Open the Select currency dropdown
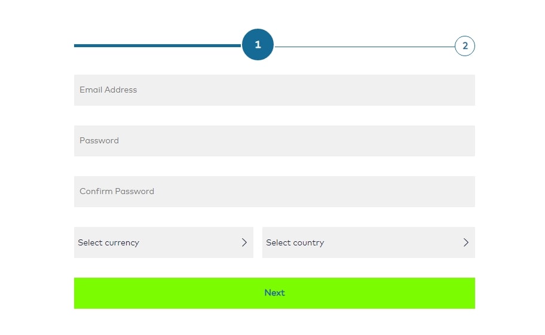Screen dimensions: 545x335 (x=163, y=242)
